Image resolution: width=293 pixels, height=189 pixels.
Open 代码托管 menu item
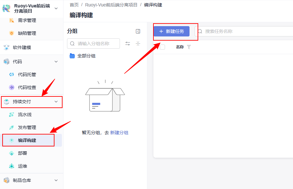click(27, 75)
